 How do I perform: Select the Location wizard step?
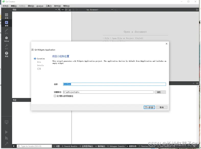[41, 59]
